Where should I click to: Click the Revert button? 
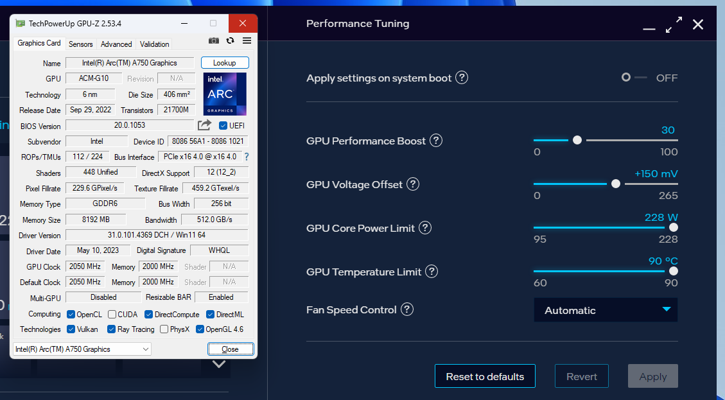[582, 376]
